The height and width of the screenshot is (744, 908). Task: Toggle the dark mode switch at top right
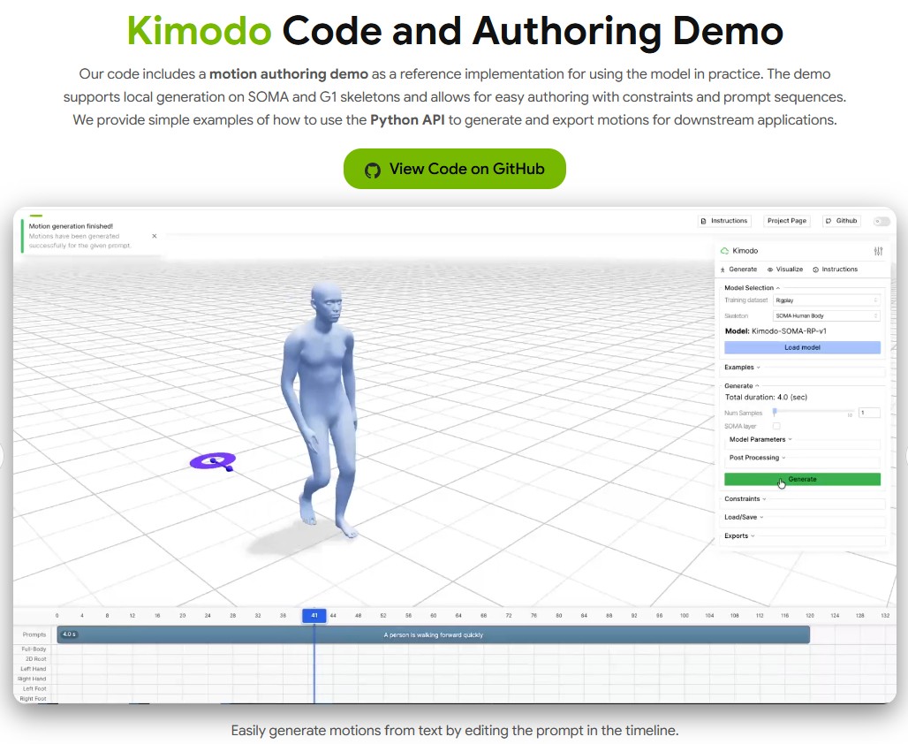click(881, 221)
